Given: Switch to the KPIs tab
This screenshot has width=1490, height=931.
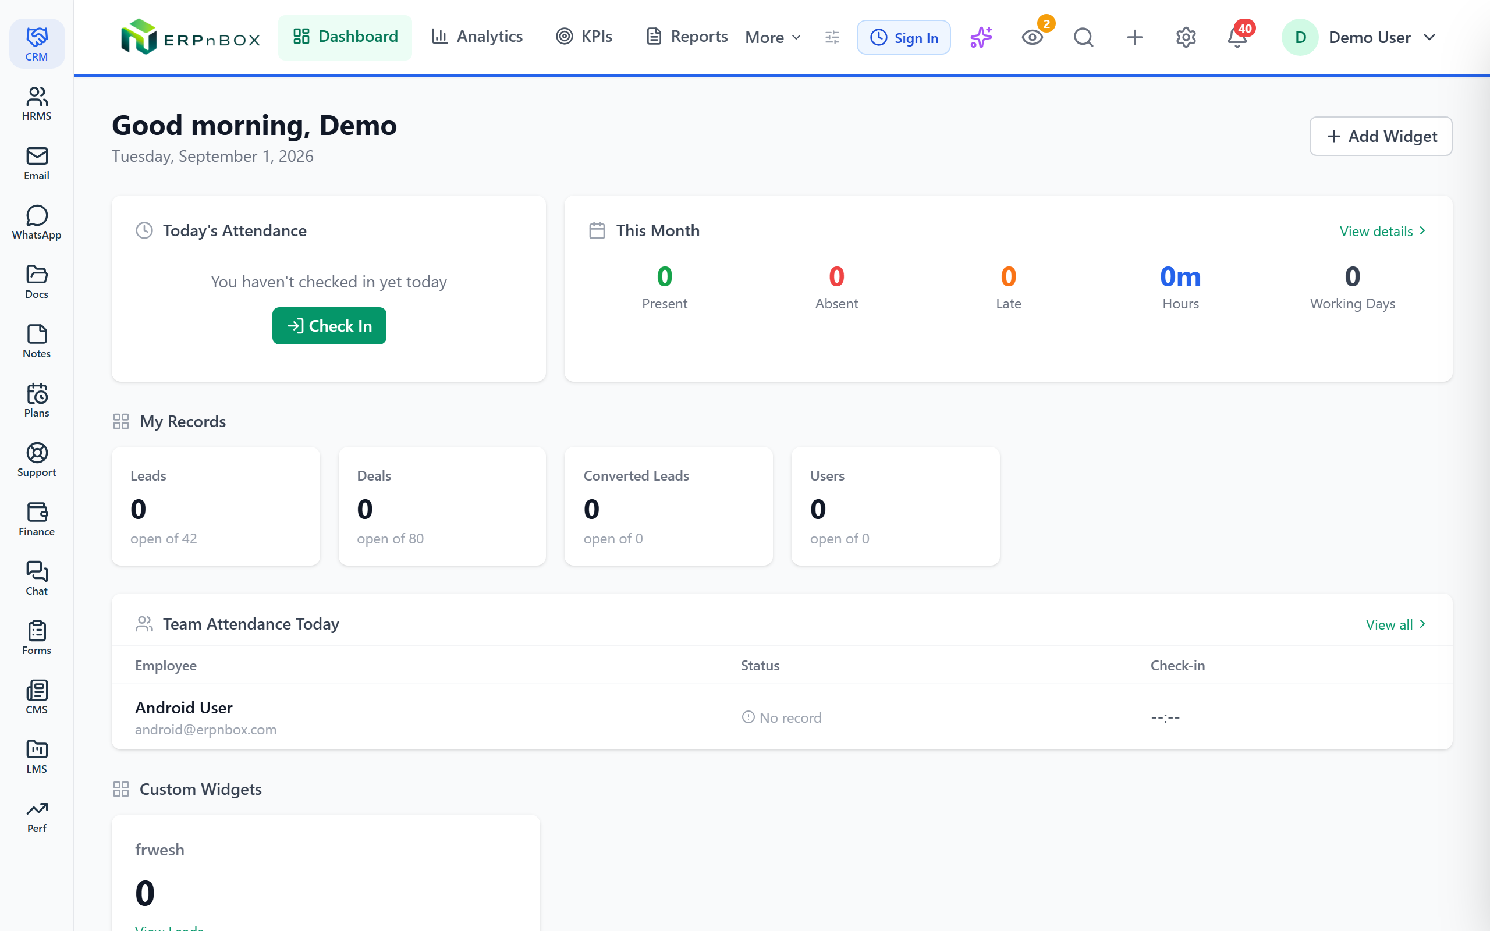Looking at the screenshot, I should pos(584,37).
